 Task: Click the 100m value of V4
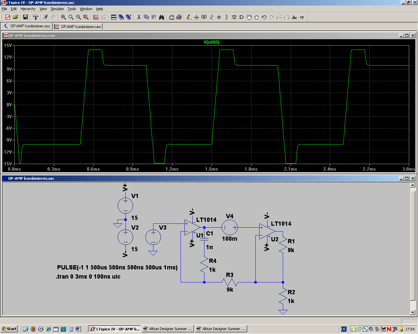[x=230, y=239]
